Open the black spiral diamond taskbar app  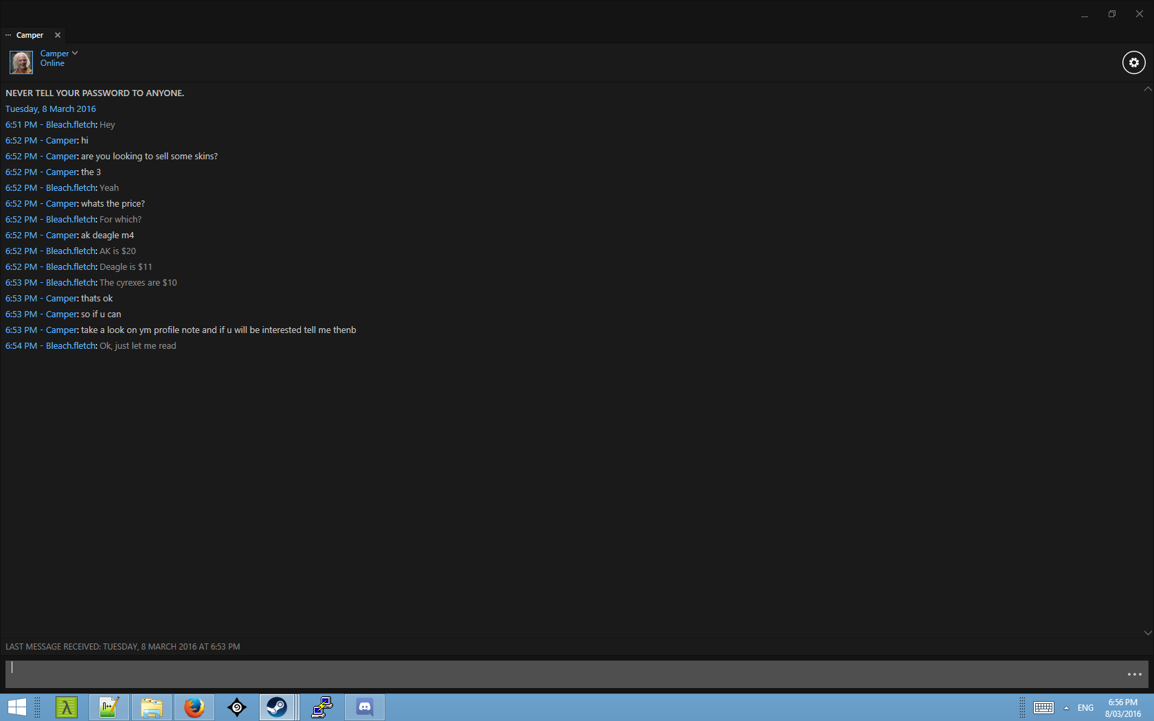tap(237, 707)
